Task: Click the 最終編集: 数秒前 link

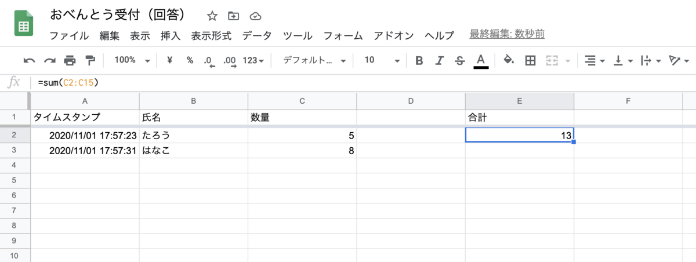Action: click(507, 34)
